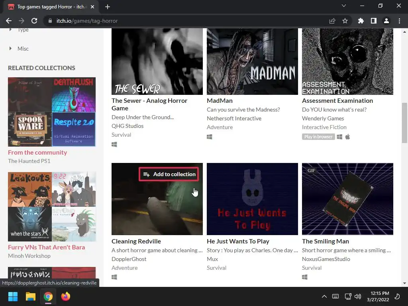Click the Windows icon under The Sewer
The height and width of the screenshot is (306, 408).
114,144
